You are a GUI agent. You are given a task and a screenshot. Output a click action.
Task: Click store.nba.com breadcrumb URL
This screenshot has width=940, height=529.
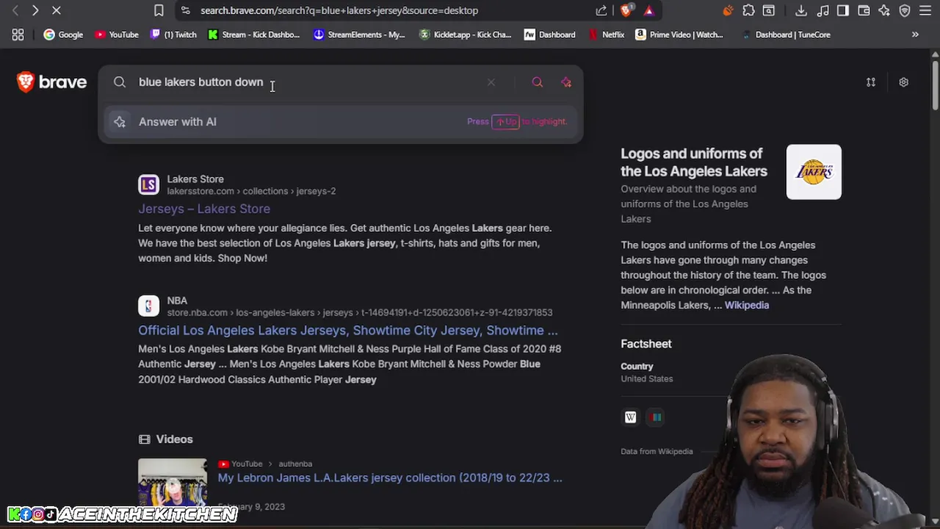(360, 312)
